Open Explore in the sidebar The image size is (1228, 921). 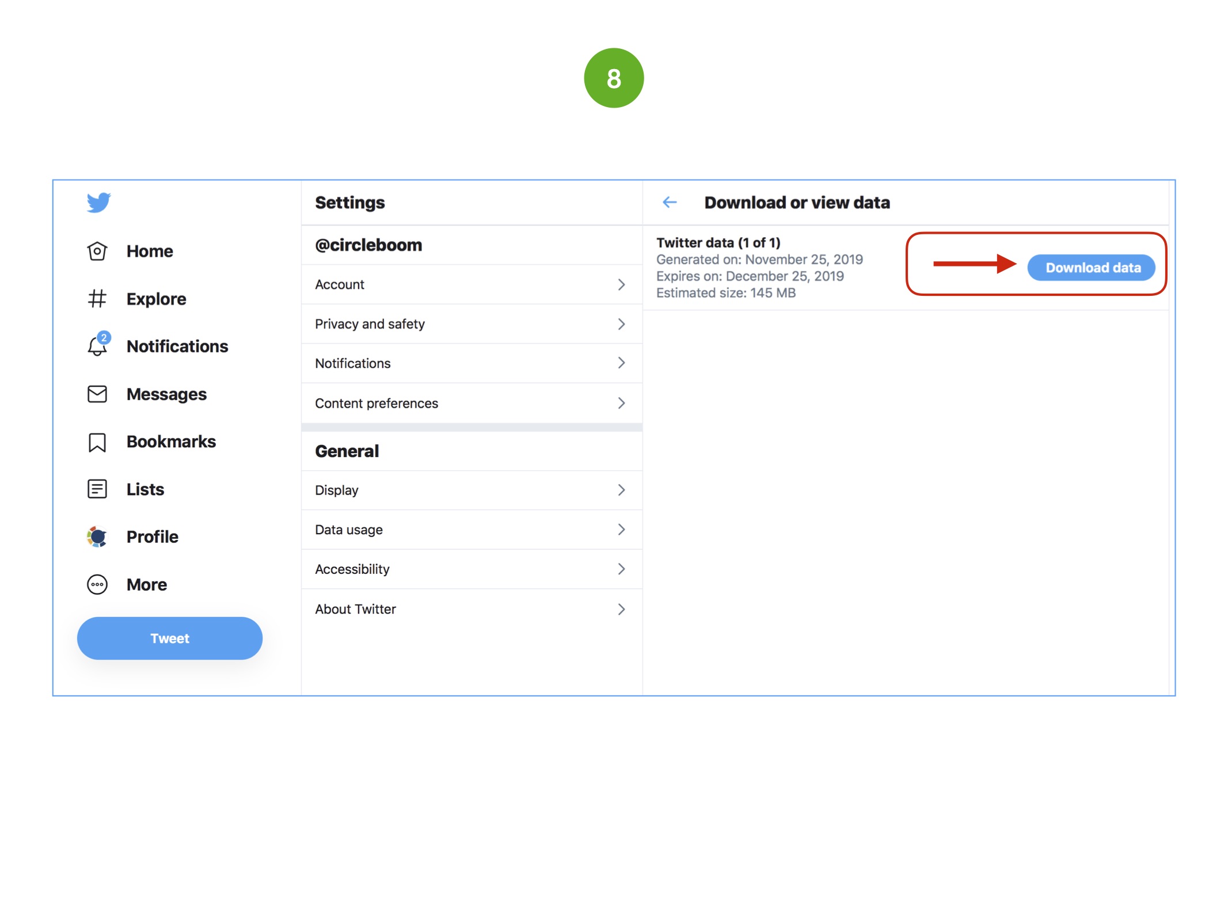(156, 299)
